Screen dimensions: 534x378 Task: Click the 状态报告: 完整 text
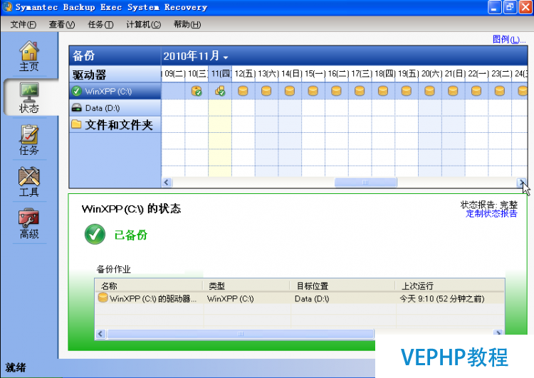point(488,205)
